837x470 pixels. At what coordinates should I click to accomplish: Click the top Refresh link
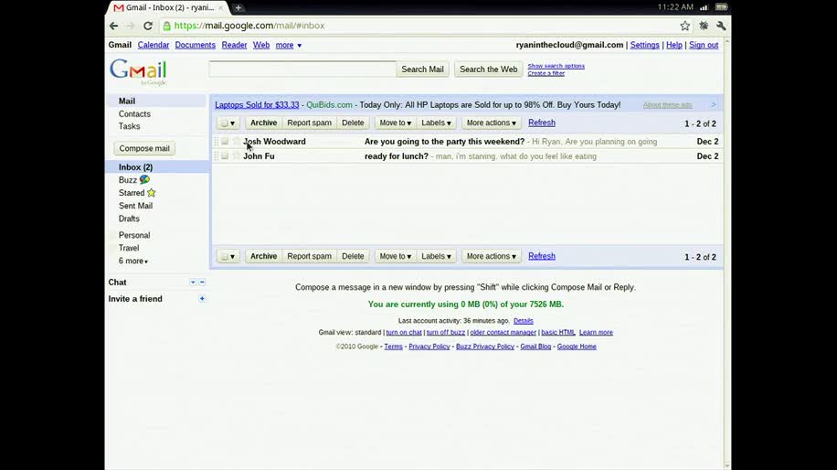pyautogui.click(x=542, y=123)
